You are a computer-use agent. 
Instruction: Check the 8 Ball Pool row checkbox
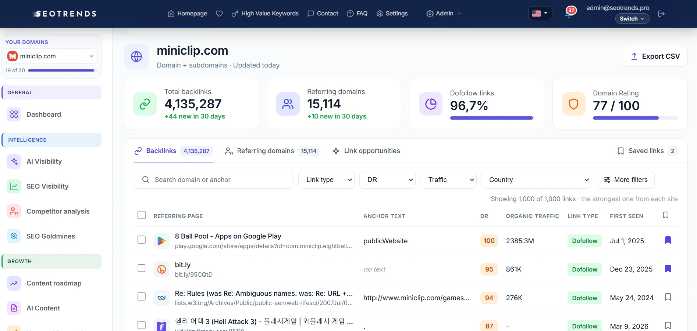(142, 240)
